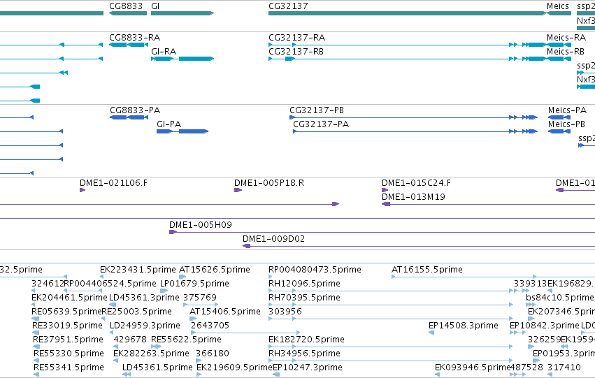Select the LD45361.5prime EST label
The width and height of the screenshot is (595, 378).
(157, 368)
